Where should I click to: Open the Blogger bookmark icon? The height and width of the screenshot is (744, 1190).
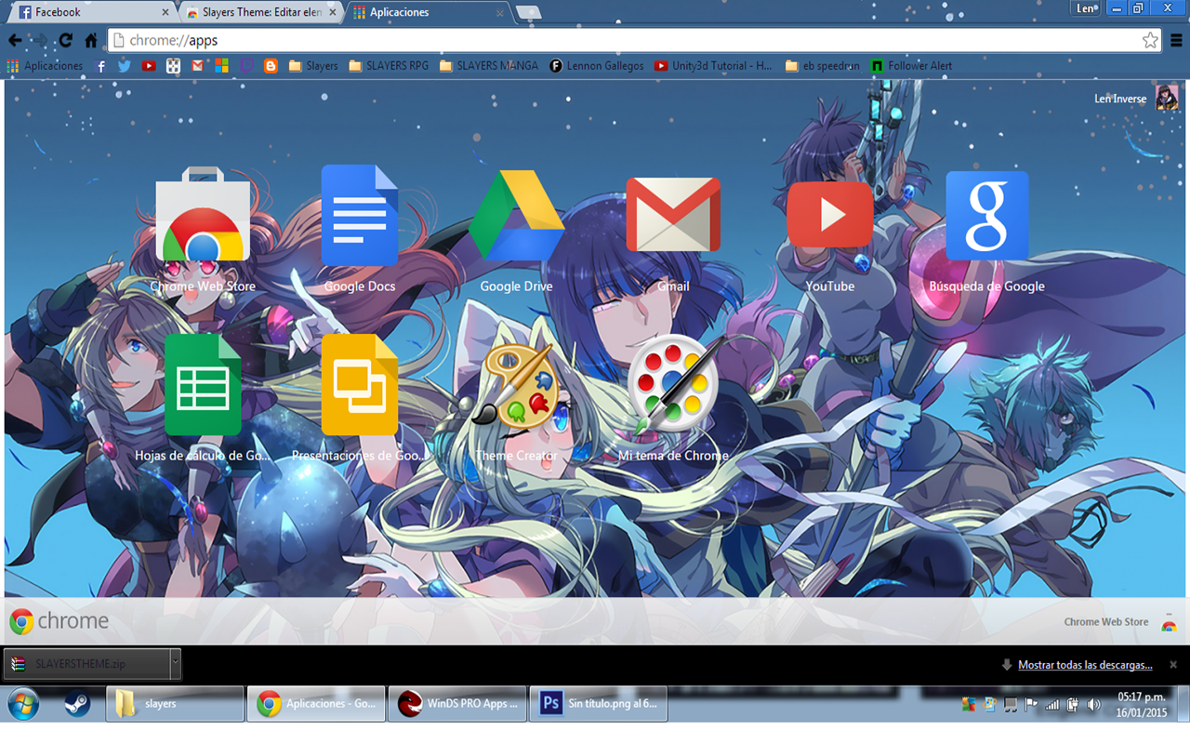point(271,66)
